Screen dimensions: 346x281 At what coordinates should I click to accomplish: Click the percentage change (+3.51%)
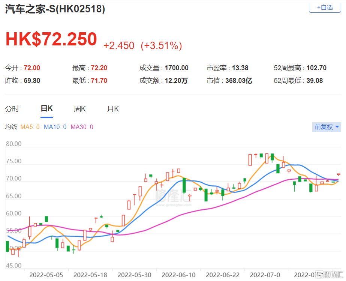tap(161, 46)
